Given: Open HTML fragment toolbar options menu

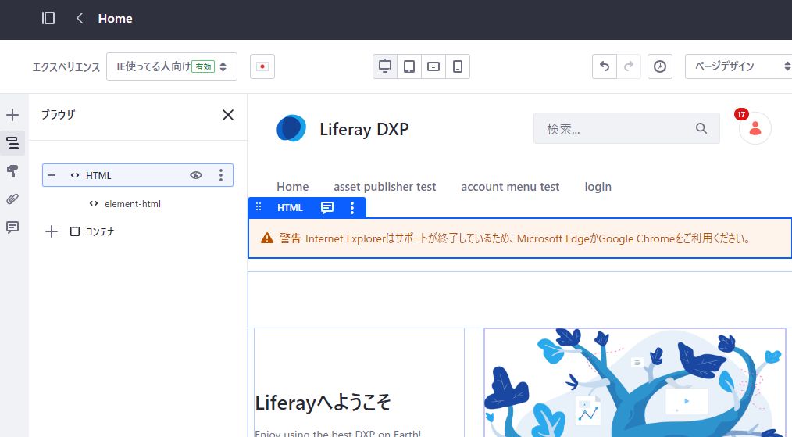Looking at the screenshot, I should (x=352, y=207).
